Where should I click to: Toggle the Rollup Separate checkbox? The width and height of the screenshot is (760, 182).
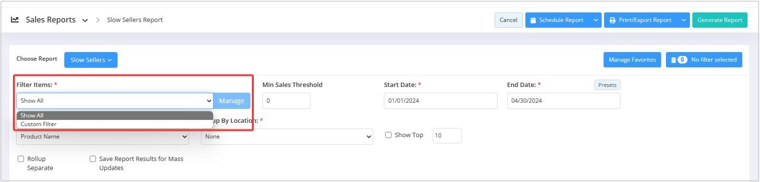[21, 159]
